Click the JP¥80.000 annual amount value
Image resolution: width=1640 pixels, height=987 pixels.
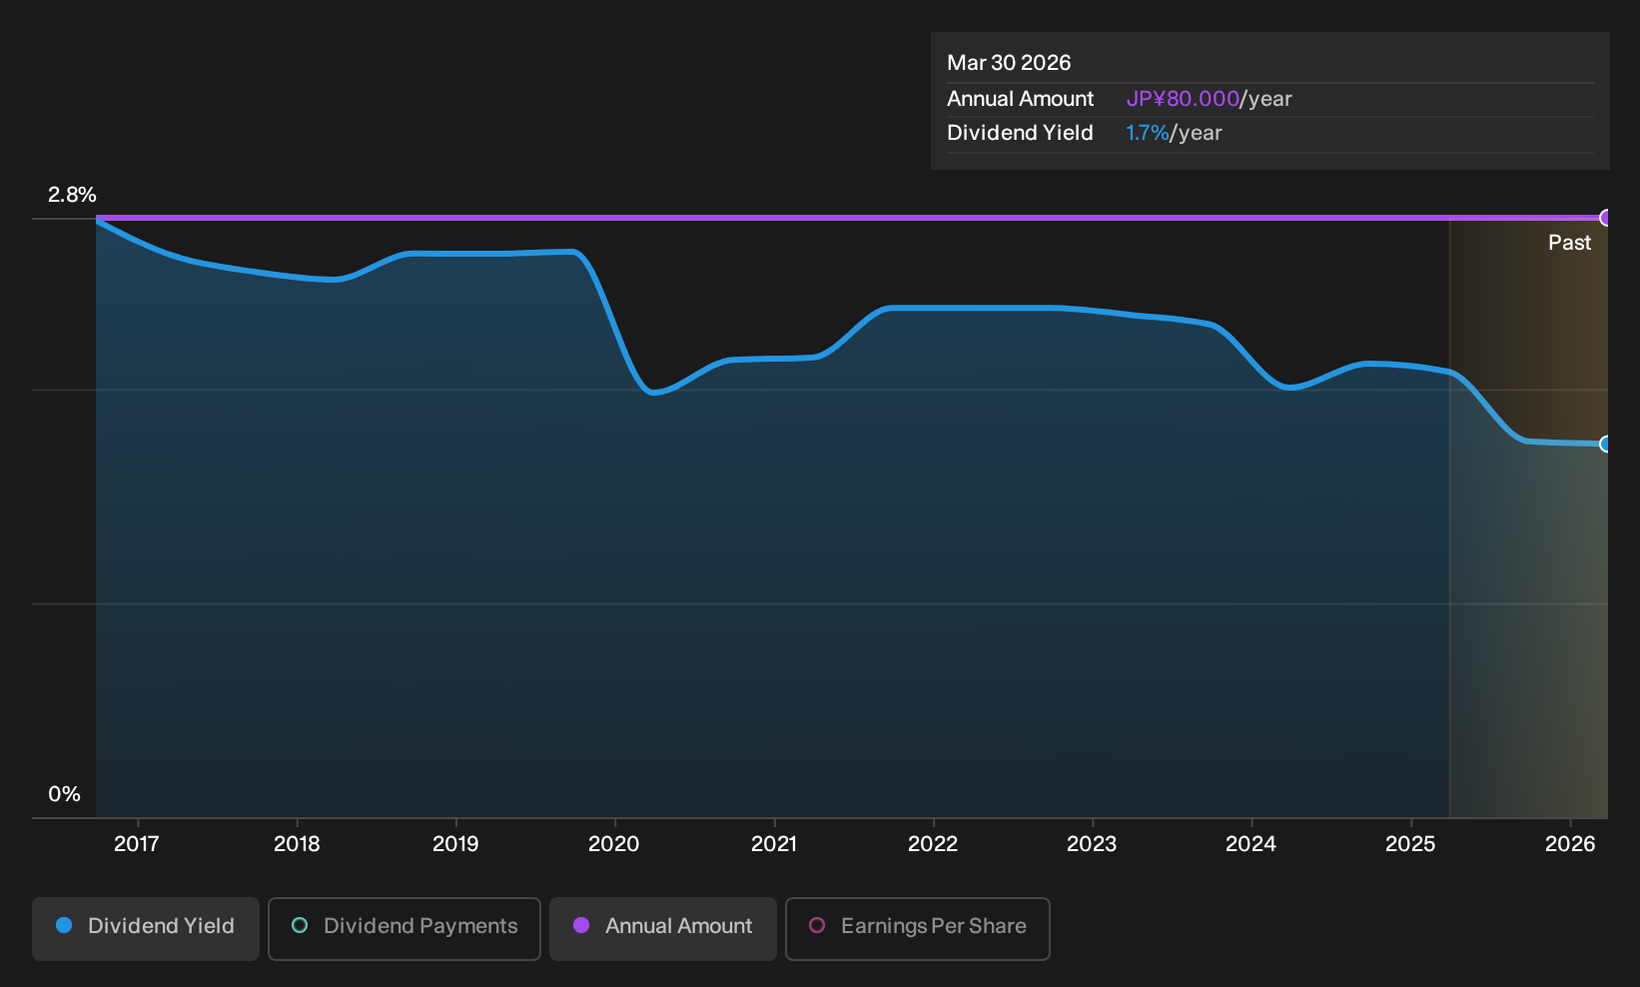tap(1183, 99)
